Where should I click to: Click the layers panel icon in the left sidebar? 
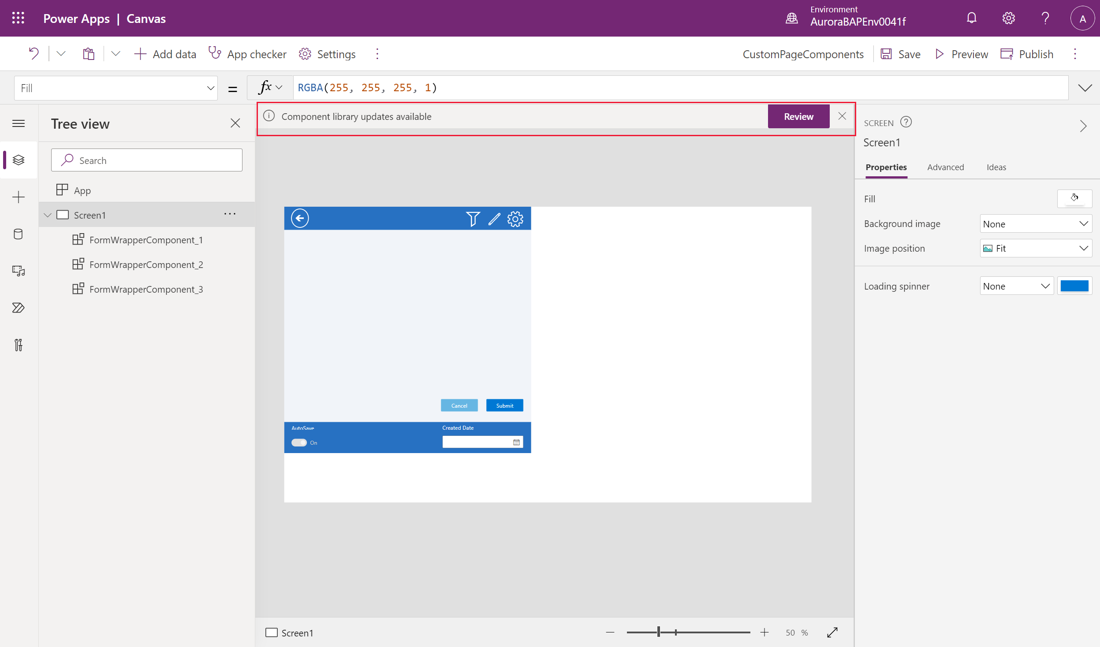[19, 160]
